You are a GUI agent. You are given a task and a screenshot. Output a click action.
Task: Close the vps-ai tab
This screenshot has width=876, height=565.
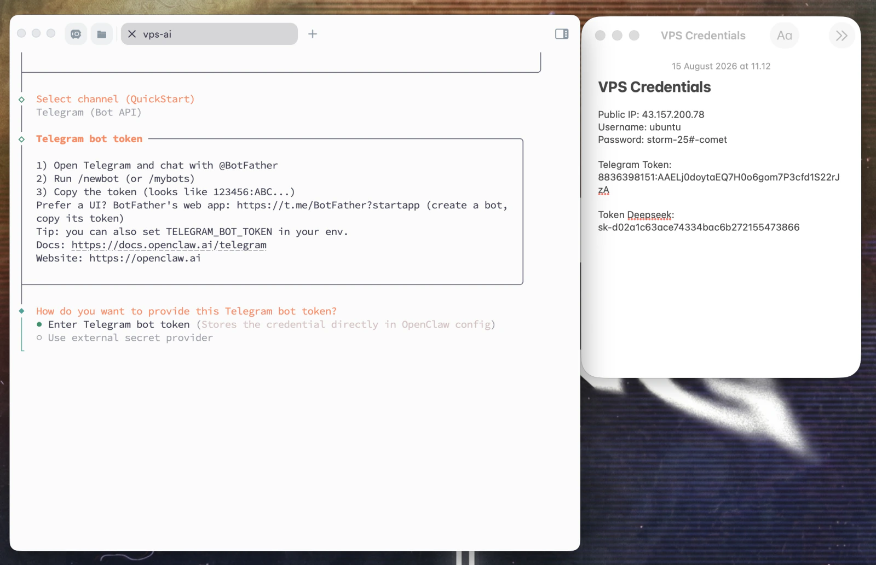(132, 34)
